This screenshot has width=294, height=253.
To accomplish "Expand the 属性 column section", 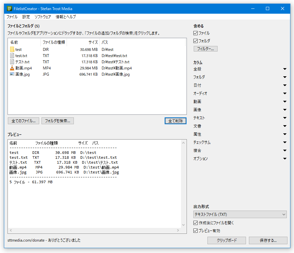I will tap(285, 134).
